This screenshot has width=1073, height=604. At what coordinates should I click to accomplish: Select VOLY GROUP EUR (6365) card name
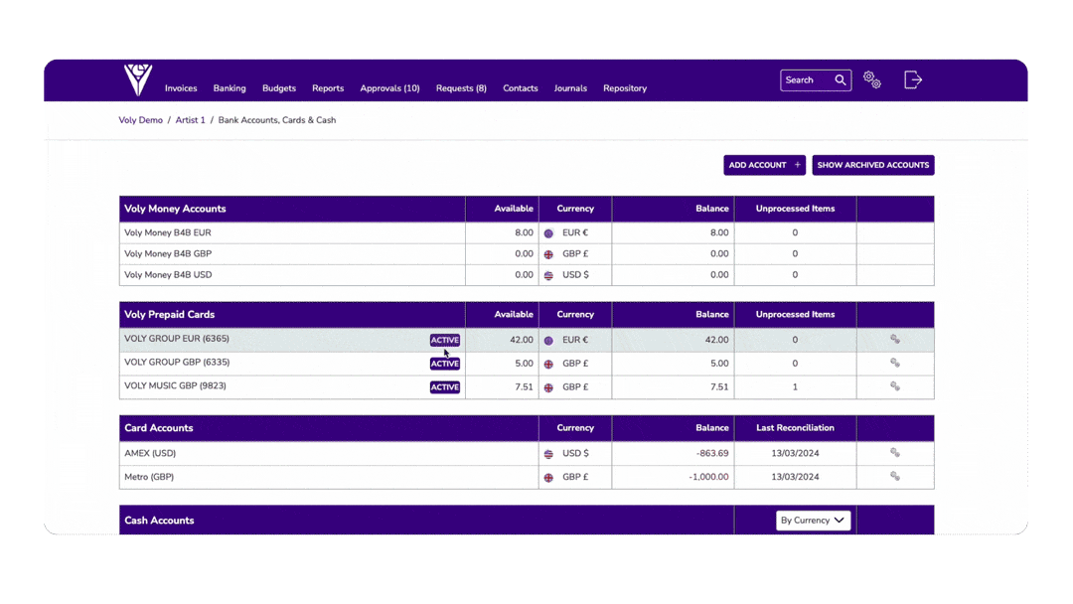point(177,339)
